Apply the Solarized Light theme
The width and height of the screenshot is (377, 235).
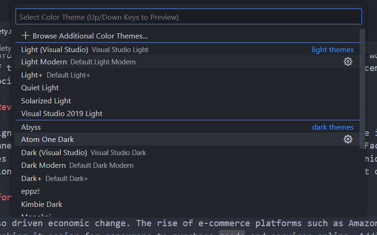pyautogui.click(x=46, y=101)
